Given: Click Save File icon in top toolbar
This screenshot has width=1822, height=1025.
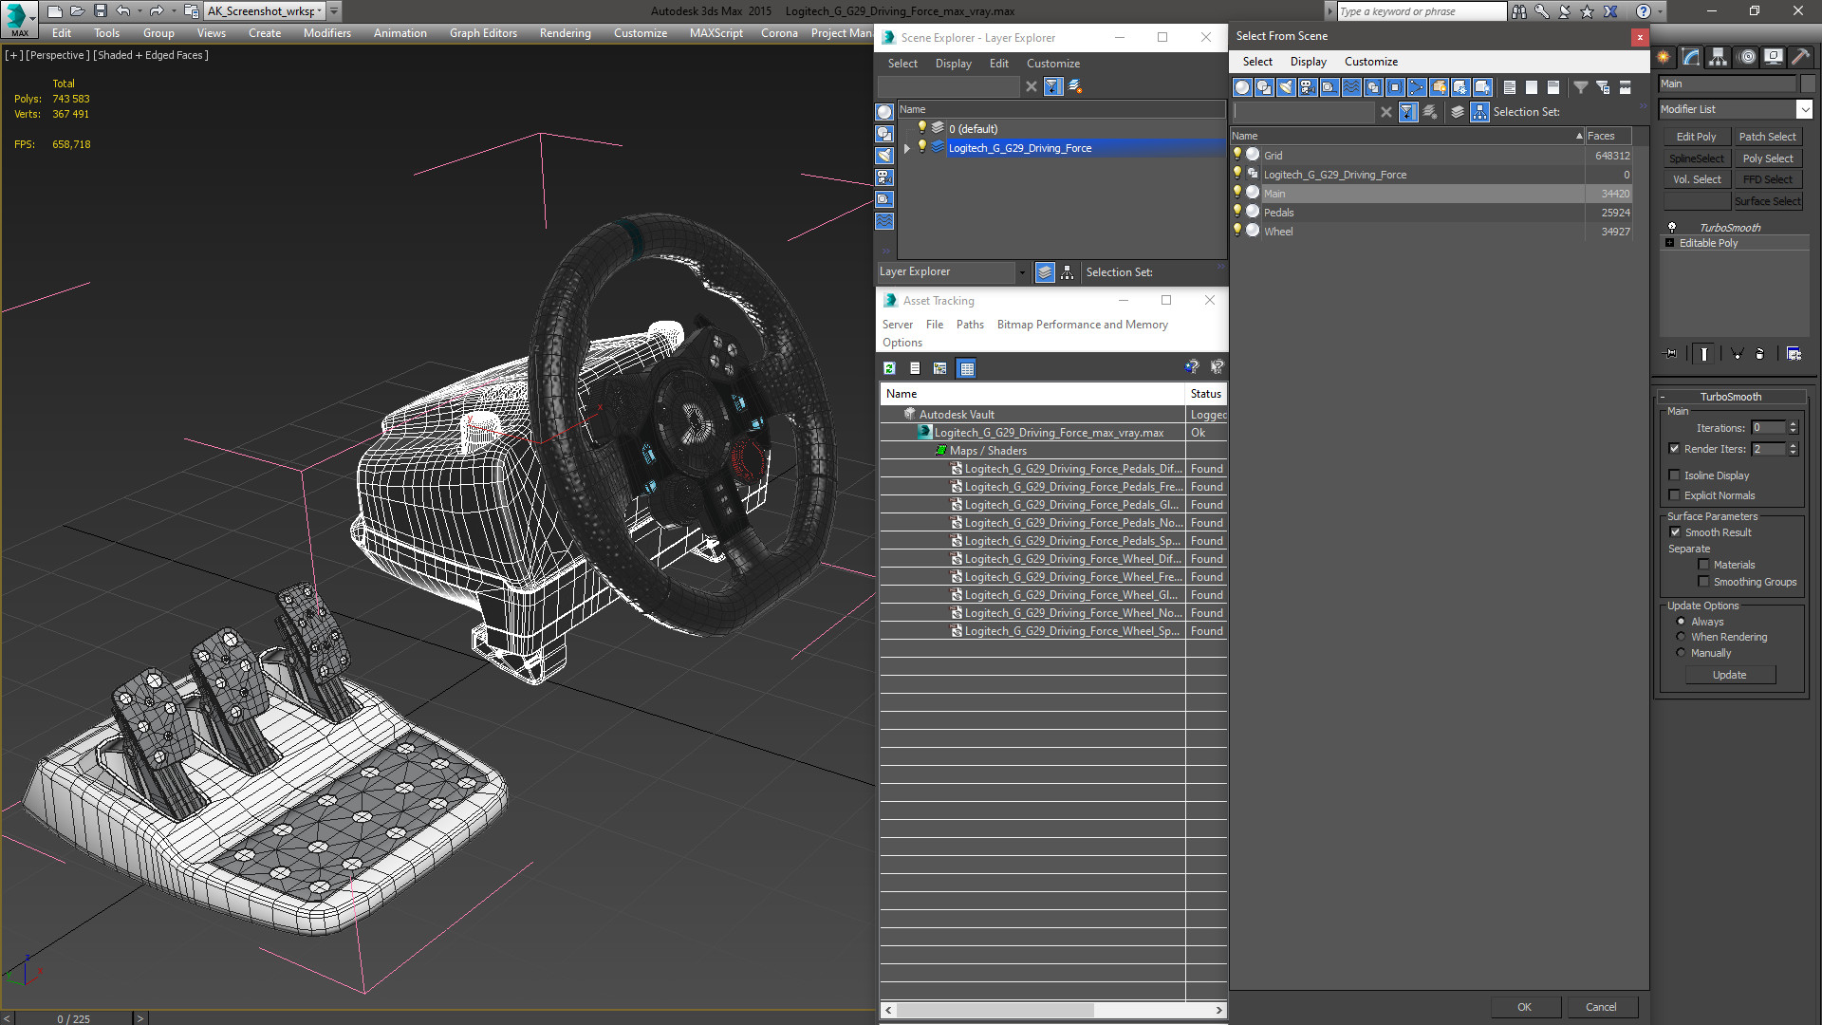Looking at the screenshot, I should pos(101,11).
